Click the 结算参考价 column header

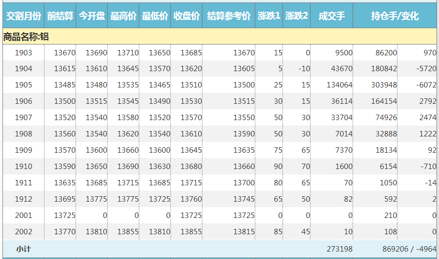229,16
